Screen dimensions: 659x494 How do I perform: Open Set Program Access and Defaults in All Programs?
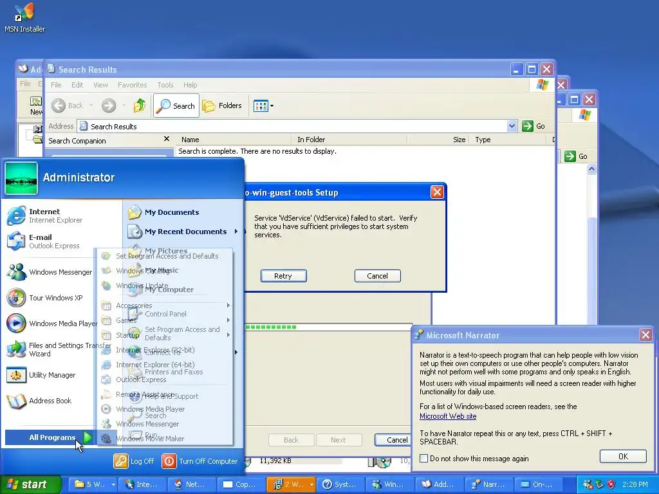(165, 256)
